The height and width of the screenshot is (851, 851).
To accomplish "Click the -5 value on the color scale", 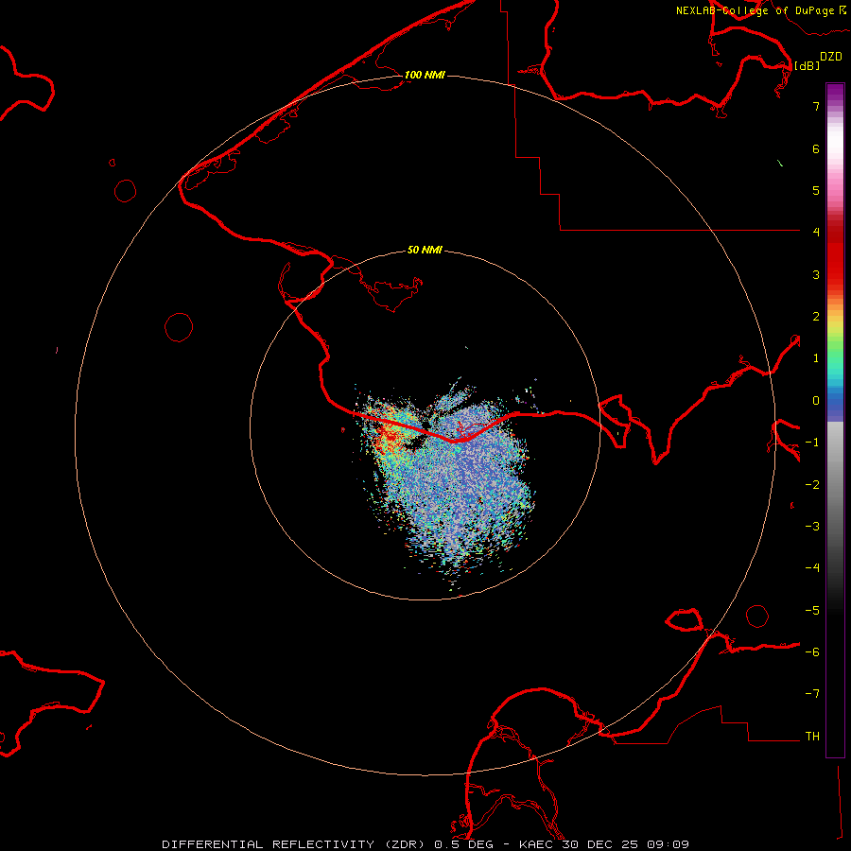I will point(812,611).
